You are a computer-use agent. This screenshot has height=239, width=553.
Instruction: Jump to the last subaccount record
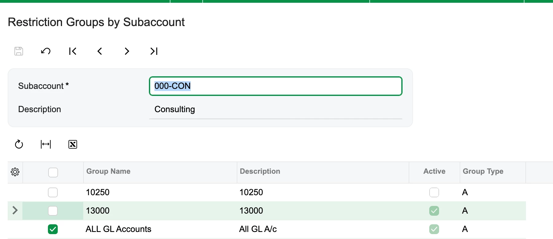154,51
